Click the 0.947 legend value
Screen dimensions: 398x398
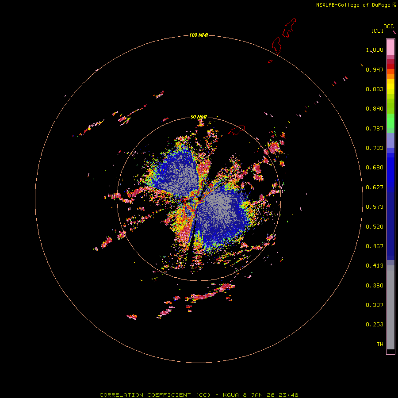[375, 69]
